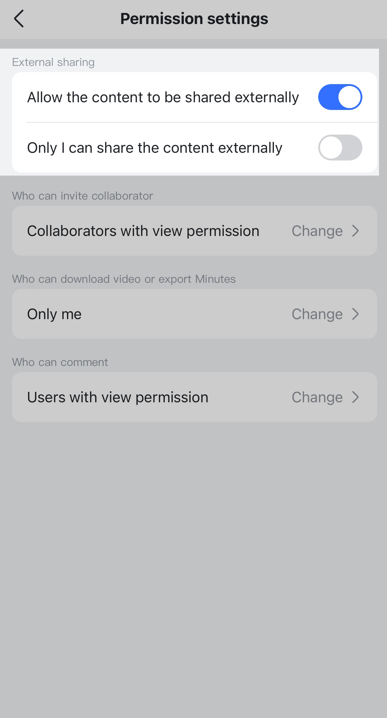
Task: Click the chevron in the invite collaborator row
Action: [356, 231]
